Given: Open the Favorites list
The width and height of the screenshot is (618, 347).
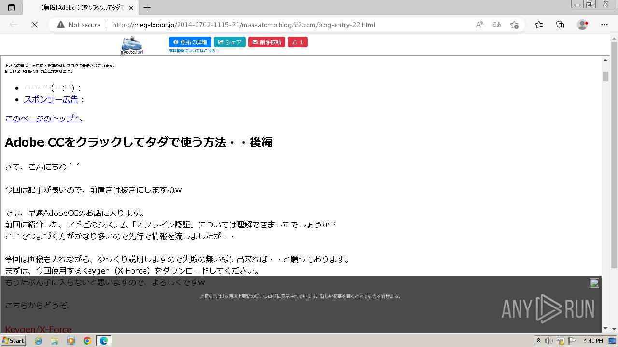Looking at the screenshot, I should tap(539, 25).
